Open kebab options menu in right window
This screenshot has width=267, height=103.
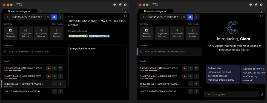point(197,17)
